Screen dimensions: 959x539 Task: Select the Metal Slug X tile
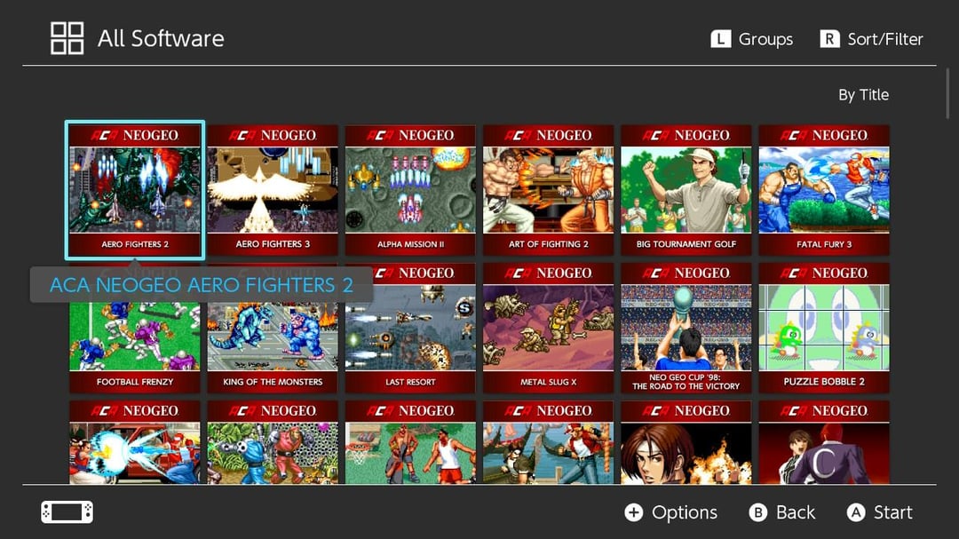[x=549, y=328]
